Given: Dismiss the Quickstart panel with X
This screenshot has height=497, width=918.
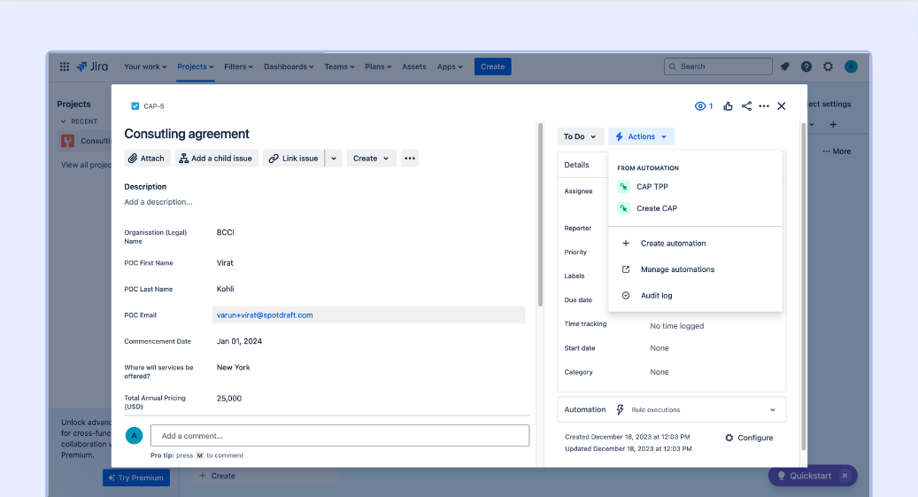Looking at the screenshot, I should click(x=845, y=476).
